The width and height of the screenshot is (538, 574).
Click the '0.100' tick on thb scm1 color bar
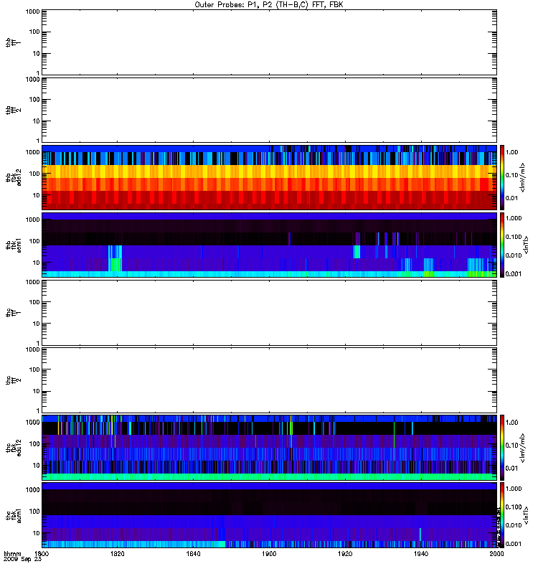coord(514,237)
